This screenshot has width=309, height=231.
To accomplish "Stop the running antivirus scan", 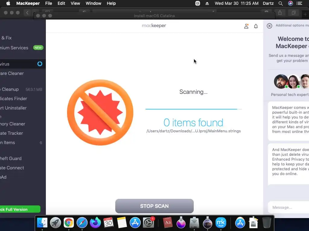I will (154, 206).
